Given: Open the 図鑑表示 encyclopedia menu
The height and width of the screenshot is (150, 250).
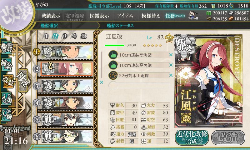Looking at the screenshot, I should point(99,16).
